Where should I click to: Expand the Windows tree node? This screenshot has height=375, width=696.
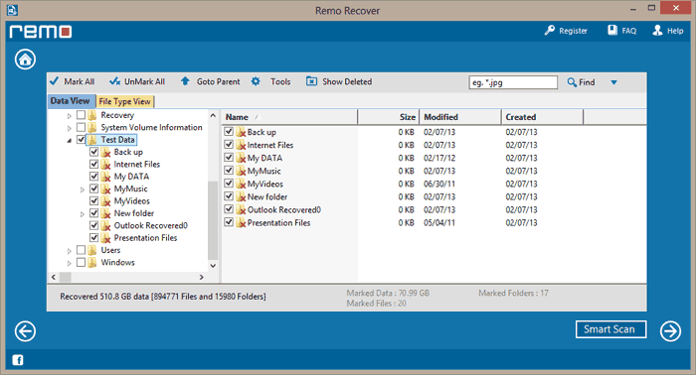pyautogui.click(x=70, y=264)
